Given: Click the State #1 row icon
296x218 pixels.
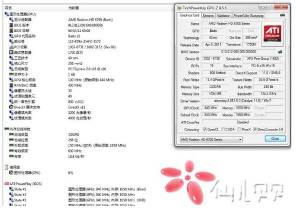Looking at the screenshot, I should click(x=11, y=189).
